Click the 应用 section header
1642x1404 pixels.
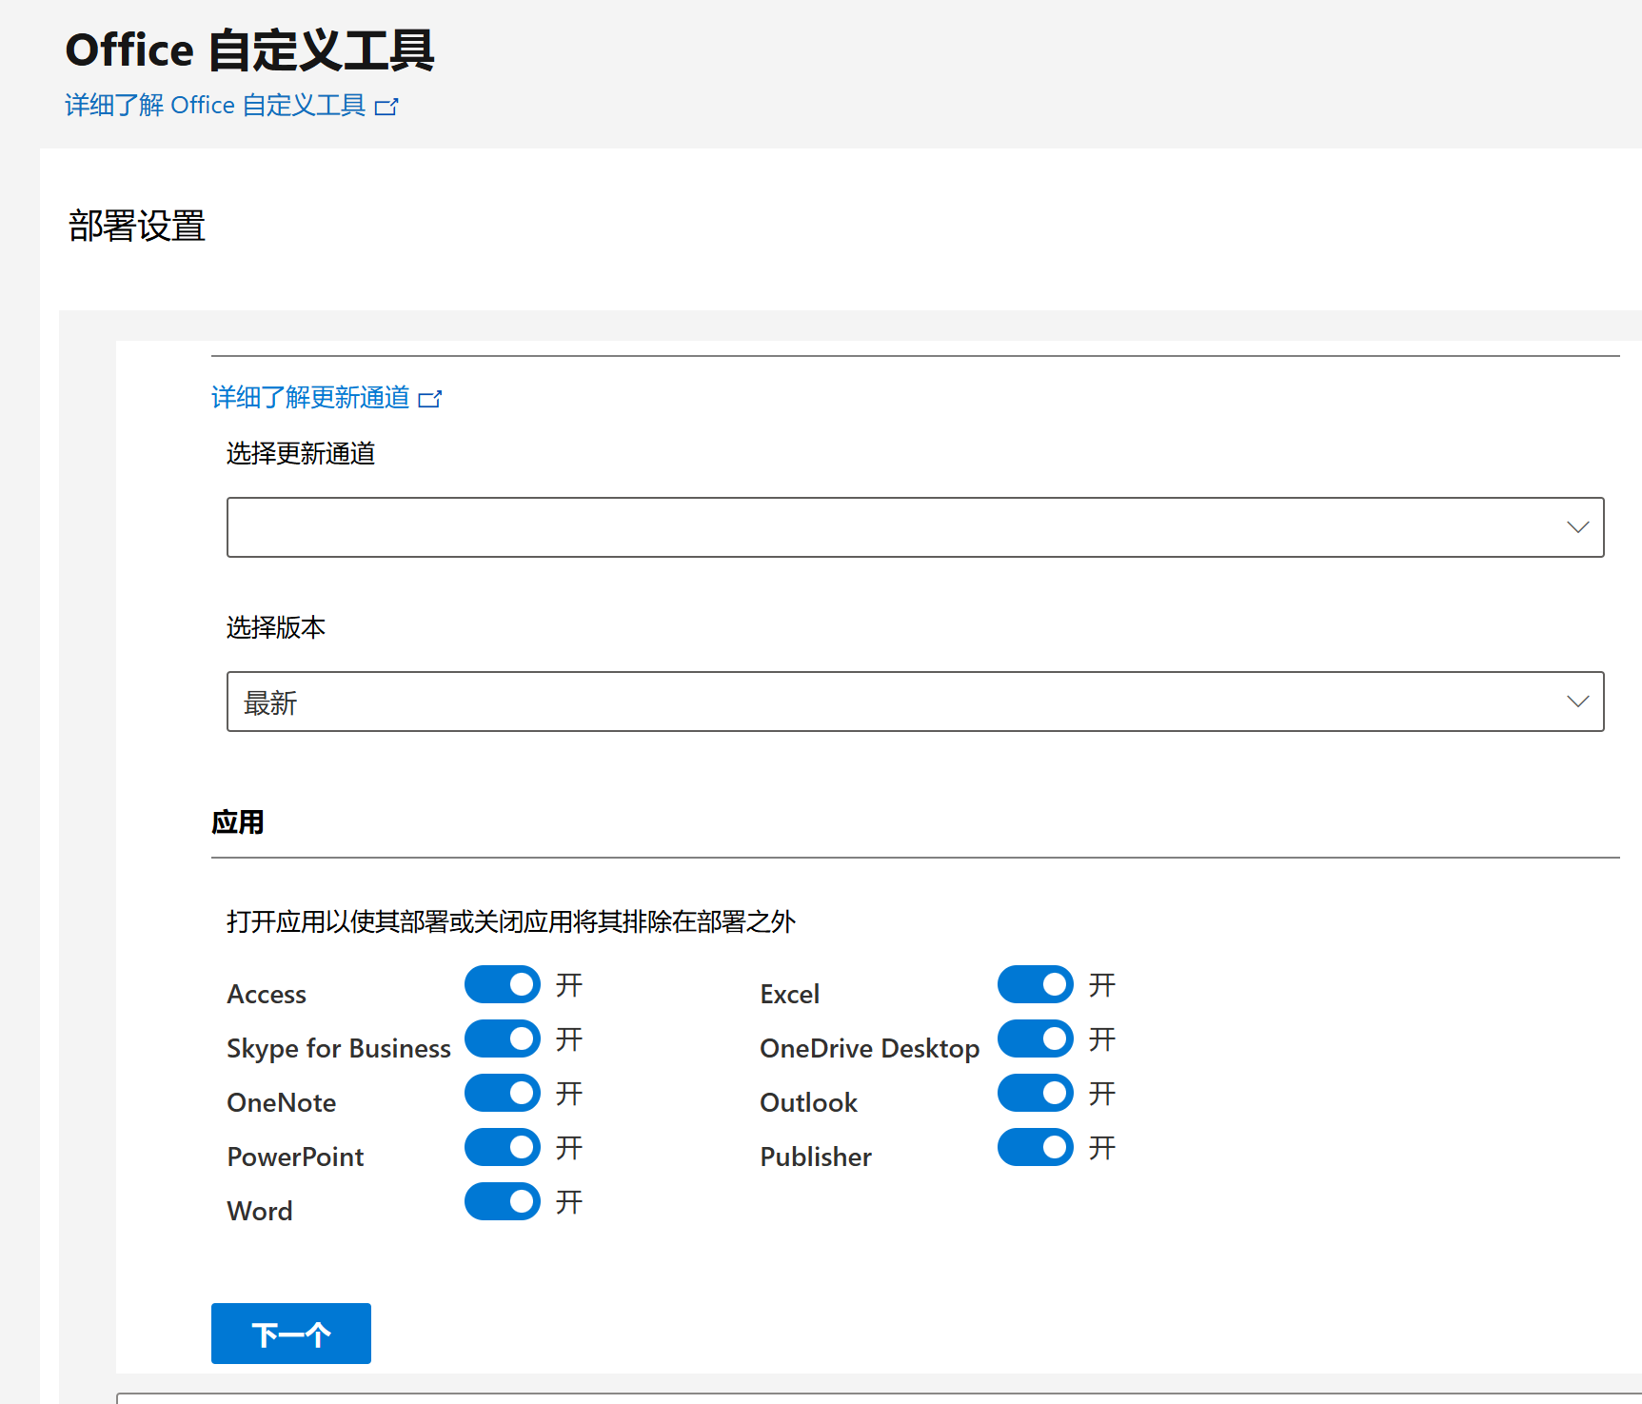point(238,821)
